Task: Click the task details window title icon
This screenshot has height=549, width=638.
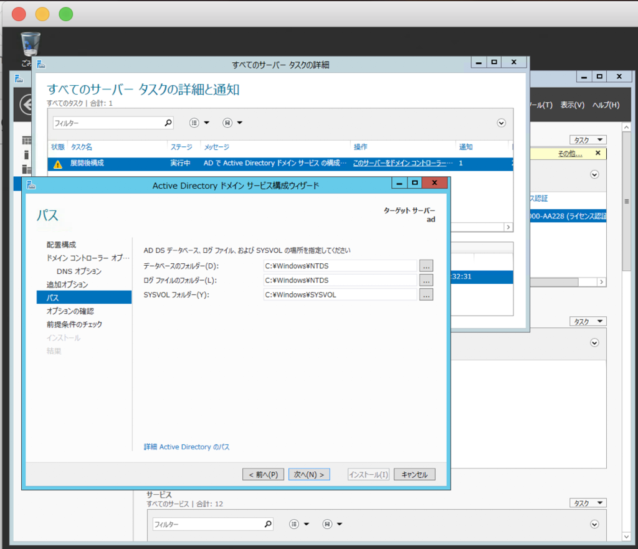Action: pyautogui.click(x=41, y=64)
